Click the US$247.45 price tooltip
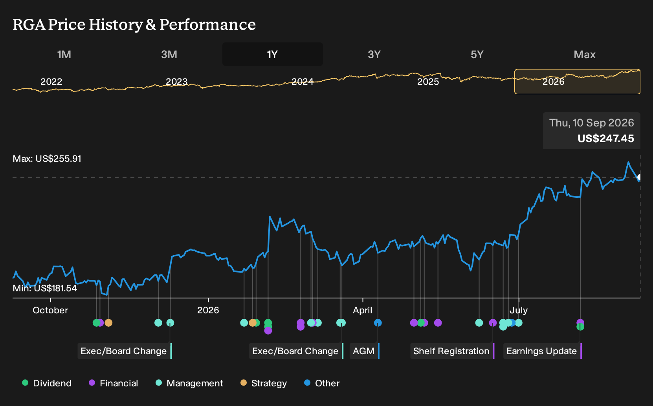 [x=592, y=131]
